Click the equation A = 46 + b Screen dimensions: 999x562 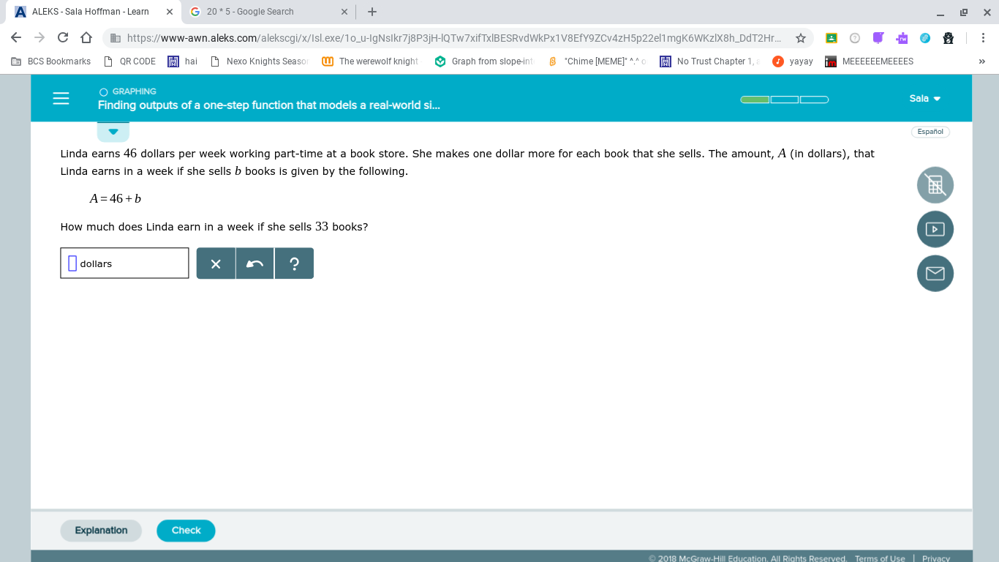pyautogui.click(x=116, y=198)
